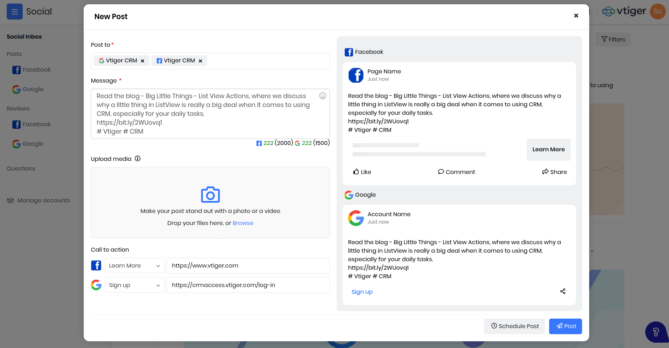Image resolution: width=669 pixels, height=348 pixels.
Task: Click the share icon on the Google post preview
Action: (563, 291)
